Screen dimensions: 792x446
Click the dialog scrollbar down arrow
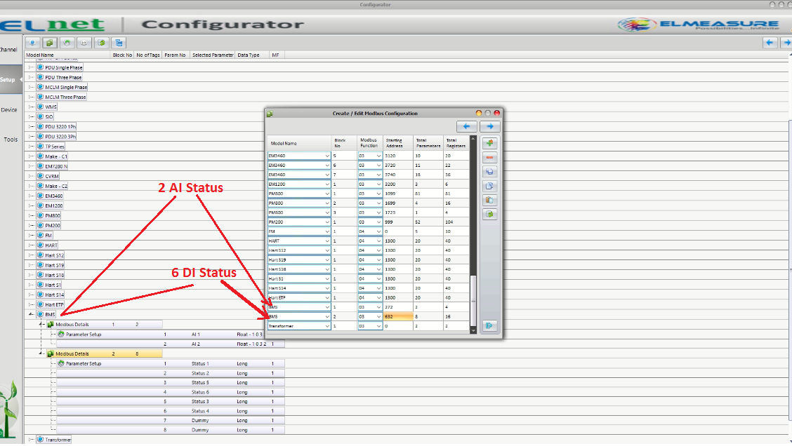click(x=473, y=330)
